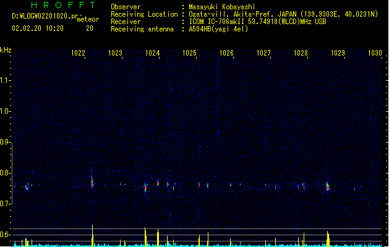Click the 0.8 kHz frequency label

tap(6, 173)
